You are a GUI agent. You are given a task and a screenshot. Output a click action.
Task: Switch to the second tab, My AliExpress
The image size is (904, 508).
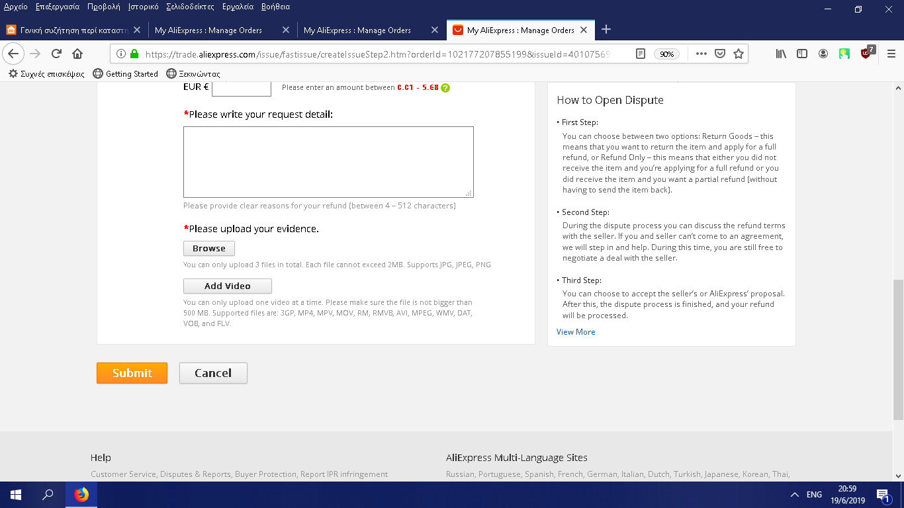222,30
